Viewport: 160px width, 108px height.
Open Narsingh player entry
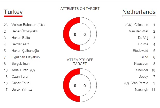click(141, 90)
